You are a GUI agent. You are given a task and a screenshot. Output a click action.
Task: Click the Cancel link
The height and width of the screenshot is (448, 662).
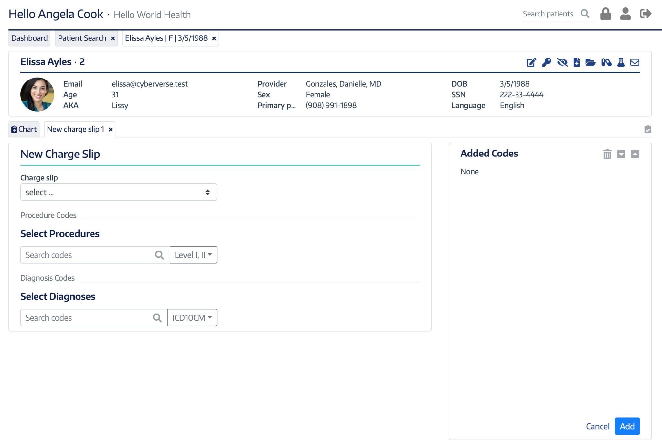pyautogui.click(x=598, y=426)
